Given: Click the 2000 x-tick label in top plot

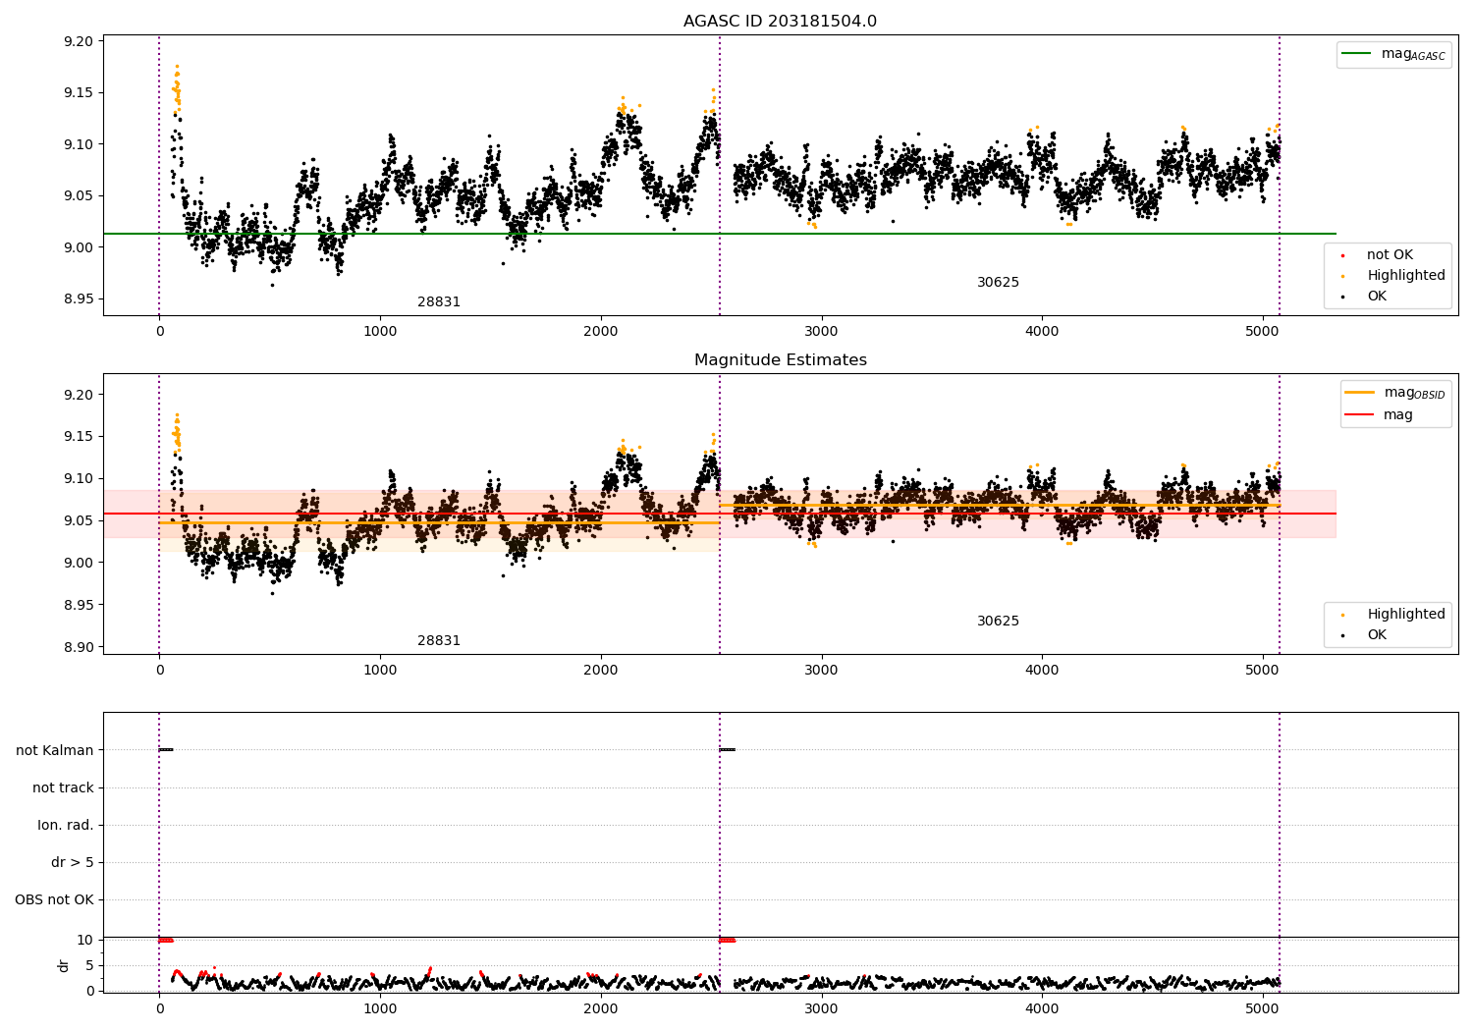Looking at the screenshot, I should tap(600, 331).
